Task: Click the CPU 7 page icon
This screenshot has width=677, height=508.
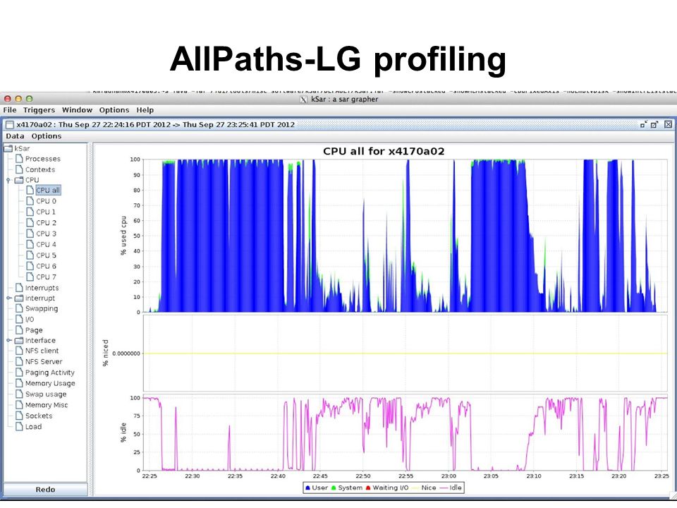Action: (x=30, y=277)
